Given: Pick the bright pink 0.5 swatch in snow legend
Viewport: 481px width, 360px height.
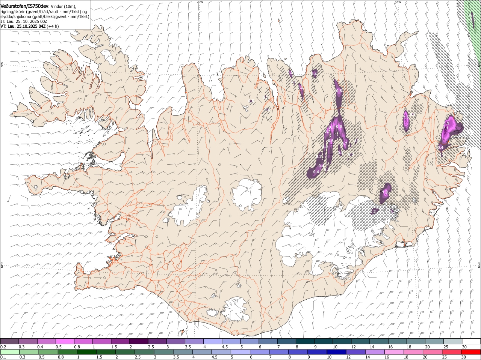Looking at the screenshot, I should 65,341.
